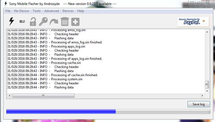Click last 'Flashing data' log line
215x122 pixels.
(x=40, y=87)
